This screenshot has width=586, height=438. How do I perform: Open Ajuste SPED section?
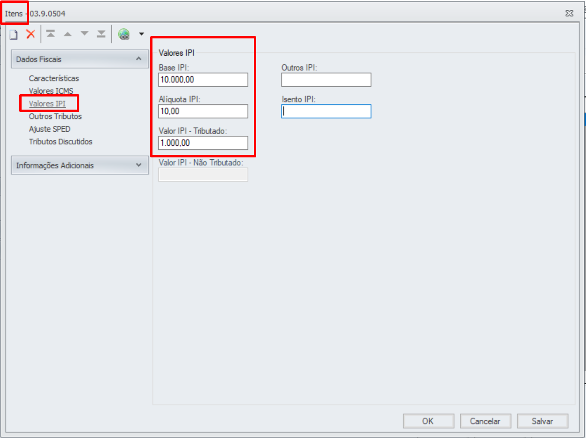pos(50,129)
